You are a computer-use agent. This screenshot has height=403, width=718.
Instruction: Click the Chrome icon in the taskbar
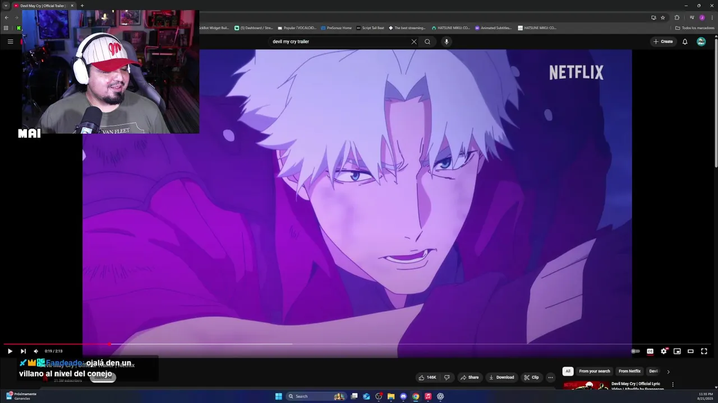point(416,396)
